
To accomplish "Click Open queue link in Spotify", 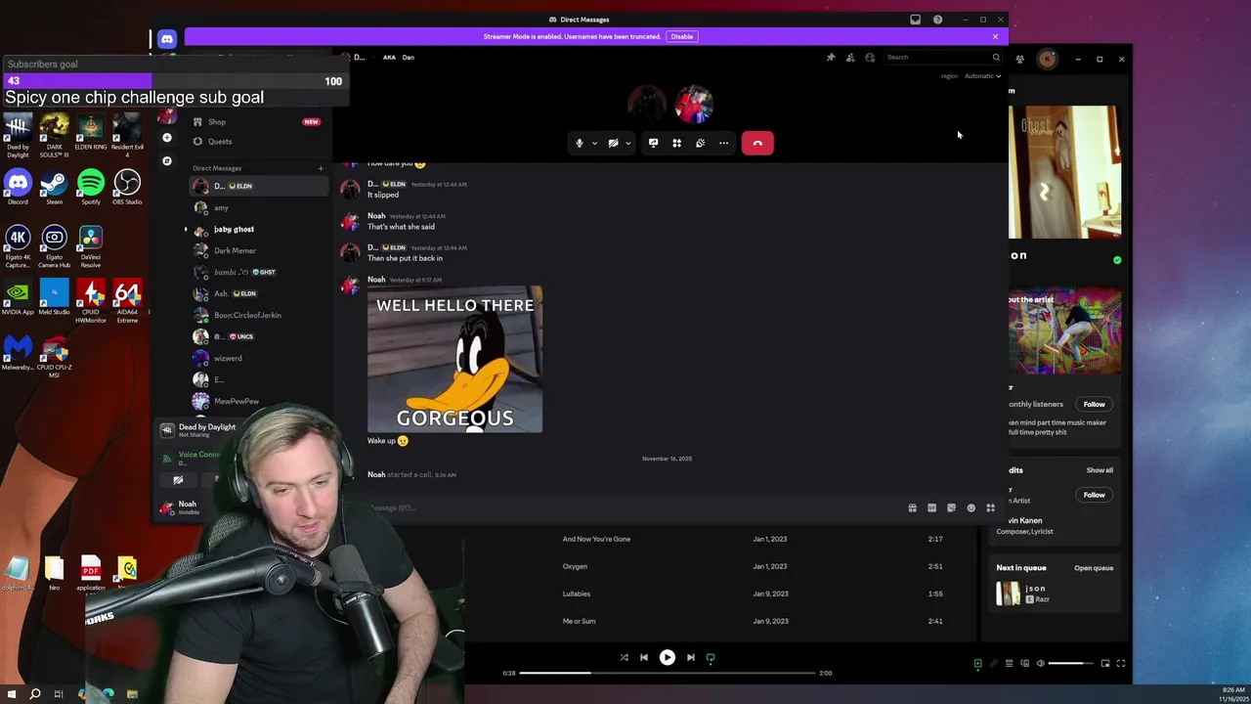I will [x=1094, y=568].
